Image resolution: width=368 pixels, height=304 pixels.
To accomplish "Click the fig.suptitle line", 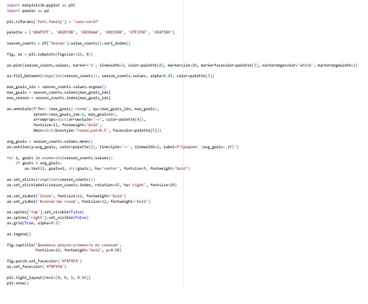I will coord(64,245).
